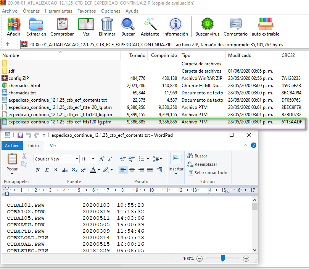The image size is (309, 269).
Task: Toggle strikethrough formatting
Action: coord(65,170)
